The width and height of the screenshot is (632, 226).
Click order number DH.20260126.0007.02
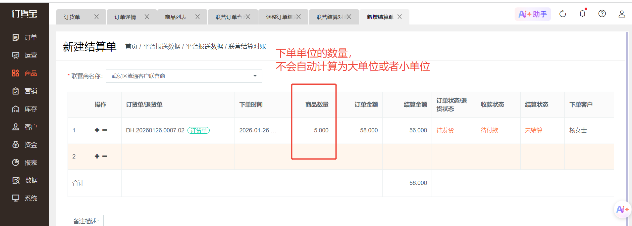(x=155, y=130)
